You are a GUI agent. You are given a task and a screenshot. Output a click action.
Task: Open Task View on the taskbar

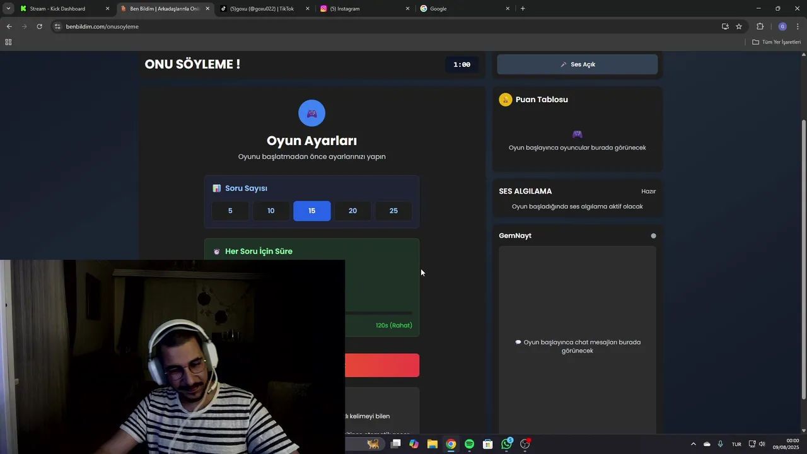pyautogui.click(x=395, y=444)
